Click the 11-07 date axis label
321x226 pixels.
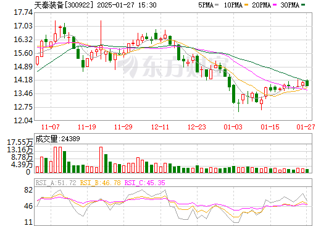click(x=51, y=127)
